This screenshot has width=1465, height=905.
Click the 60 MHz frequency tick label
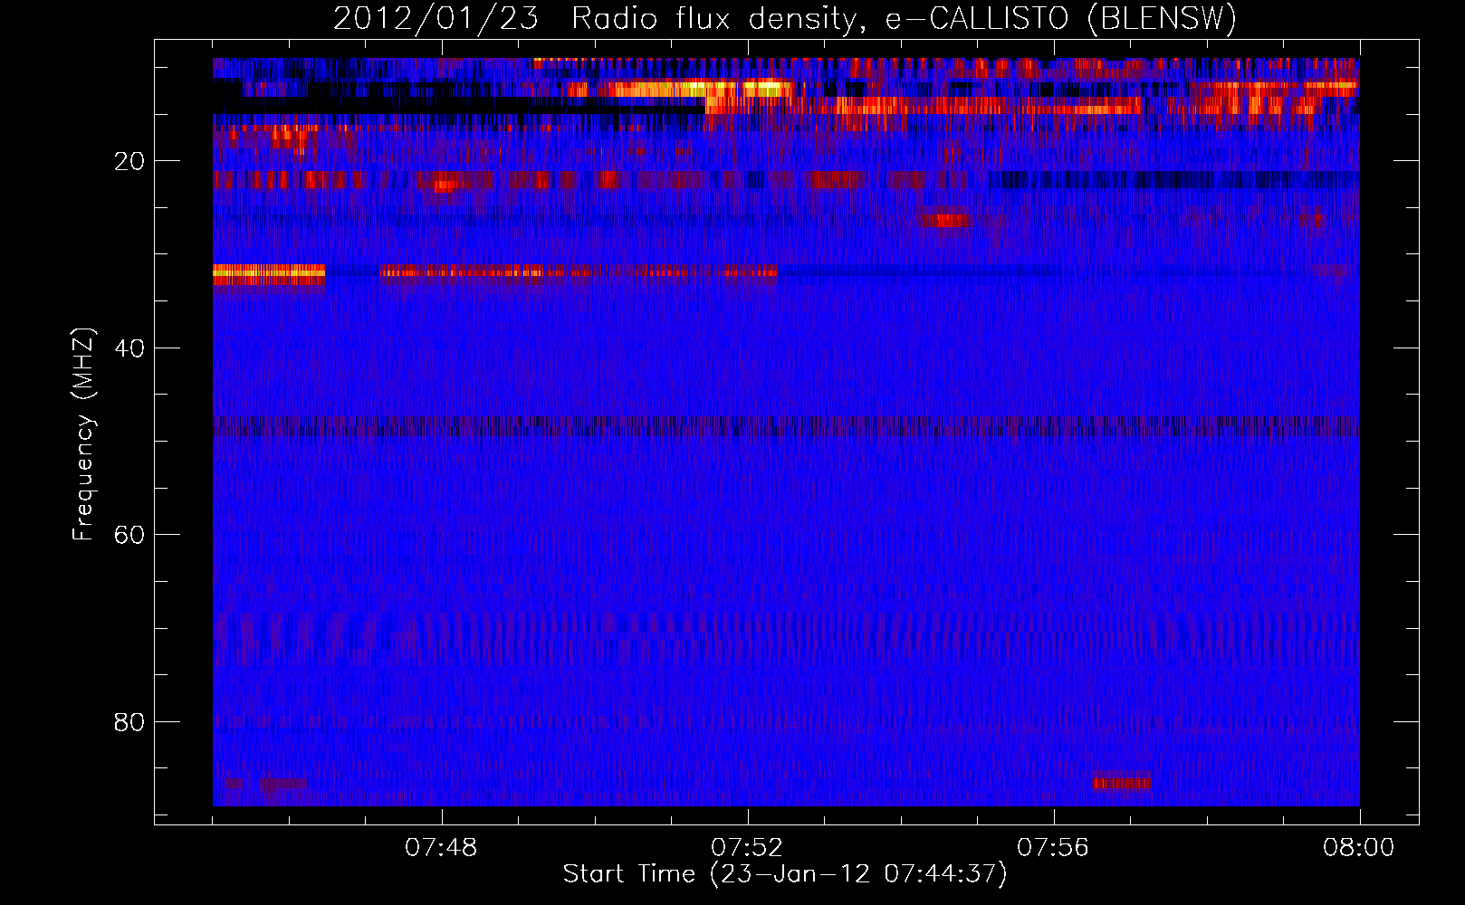(x=130, y=535)
